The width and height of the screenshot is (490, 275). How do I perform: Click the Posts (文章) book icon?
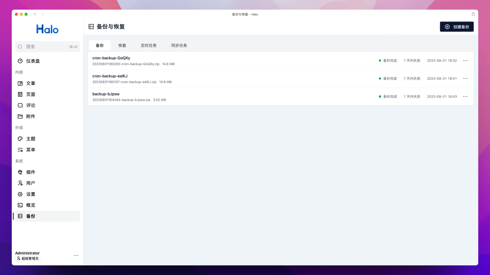pyautogui.click(x=20, y=83)
